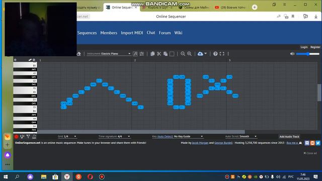Open the instrument list music-note icon
The width and height of the screenshot is (322, 181).
tap(135, 54)
